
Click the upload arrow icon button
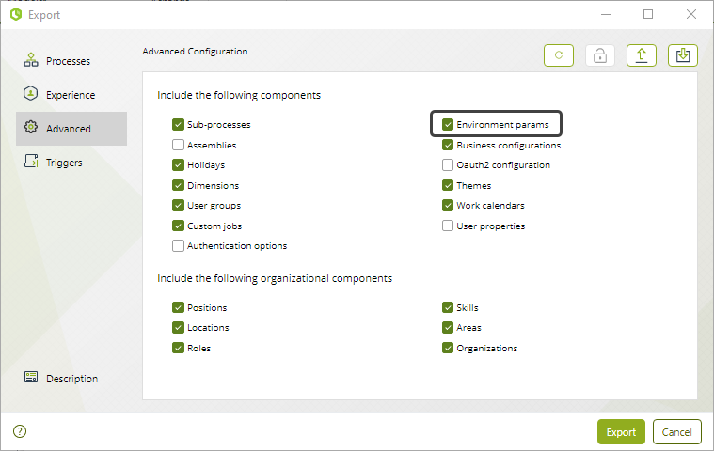pyautogui.click(x=642, y=55)
